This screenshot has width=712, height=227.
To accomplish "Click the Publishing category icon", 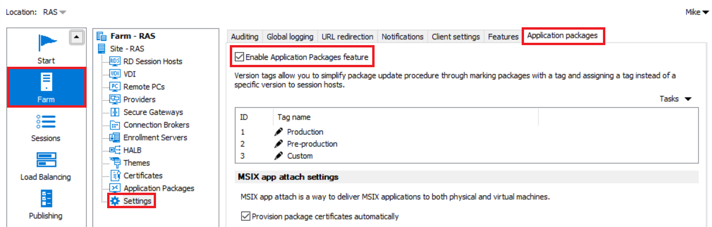I will [x=46, y=199].
